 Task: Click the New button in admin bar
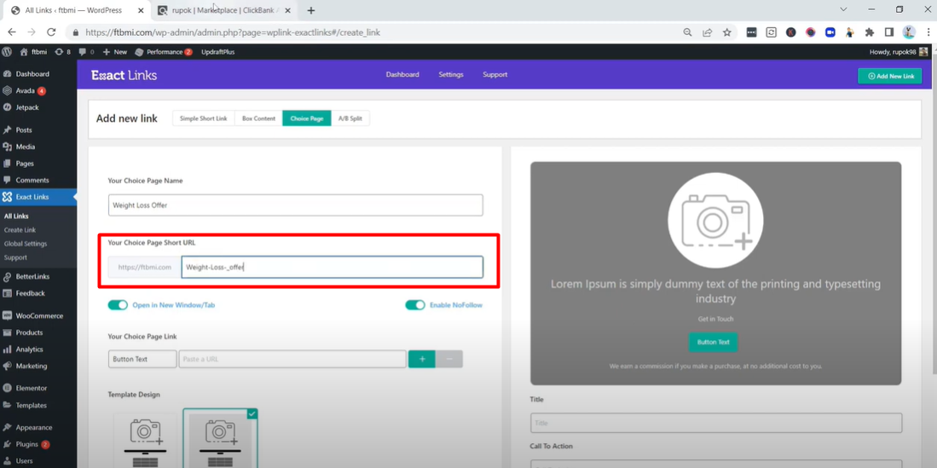coord(115,52)
